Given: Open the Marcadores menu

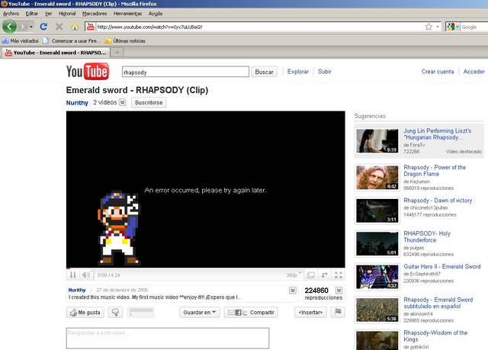Looking at the screenshot, I should (95, 14).
